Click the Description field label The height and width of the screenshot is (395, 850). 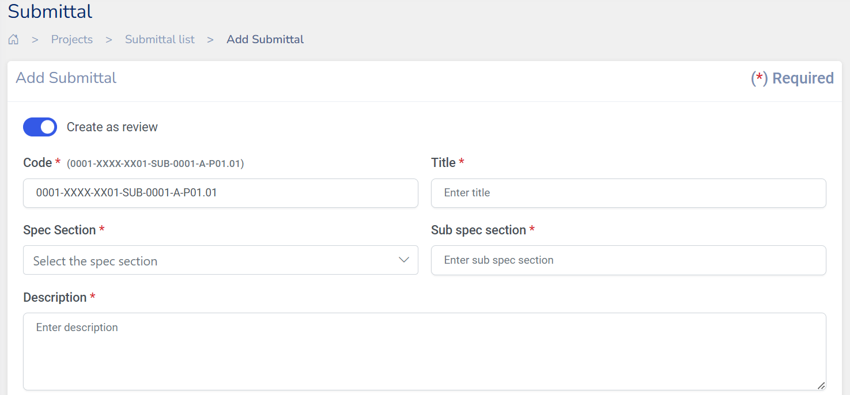(55, 298)
